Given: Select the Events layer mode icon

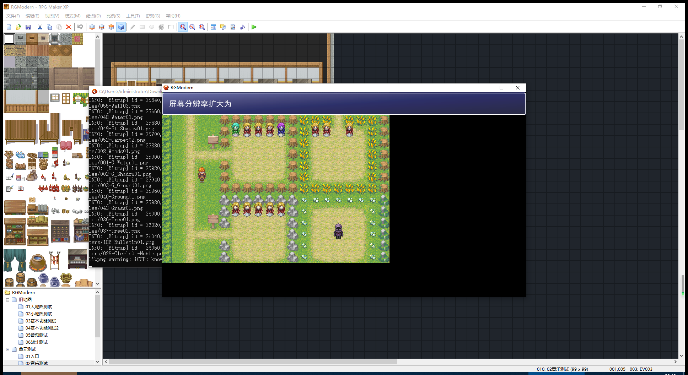Looking at the screenshot, I should [121, 27].
